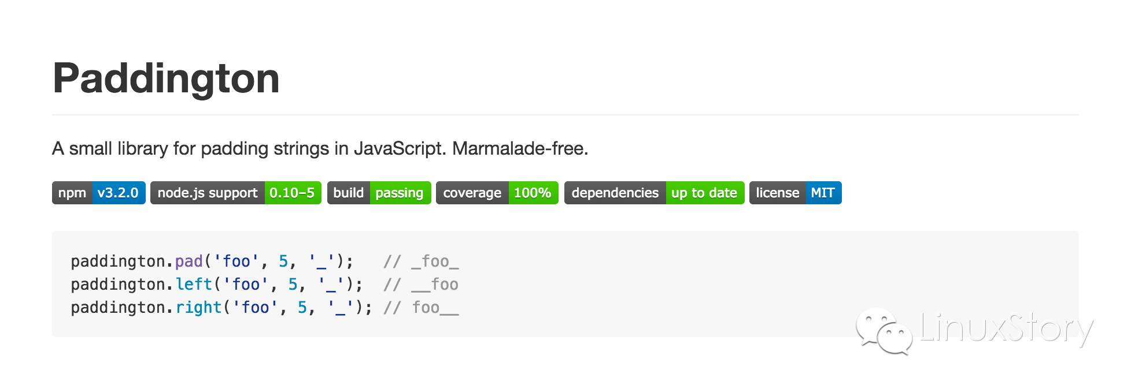Click the number 5 in the paddington.right line

[x=302, y=308]
